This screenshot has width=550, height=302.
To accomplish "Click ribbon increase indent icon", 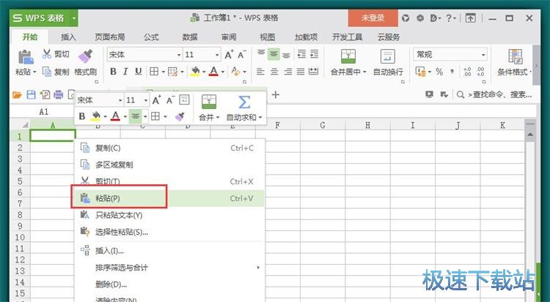I will pyautogui.click(x=315, y=54).
